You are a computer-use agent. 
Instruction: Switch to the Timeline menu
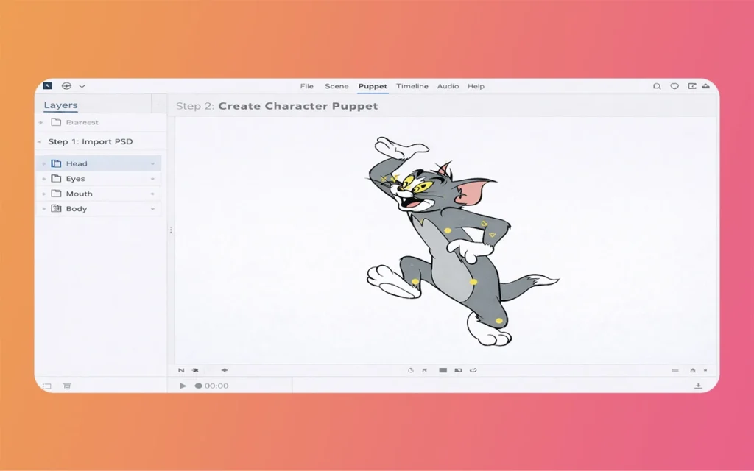(412, 86)
